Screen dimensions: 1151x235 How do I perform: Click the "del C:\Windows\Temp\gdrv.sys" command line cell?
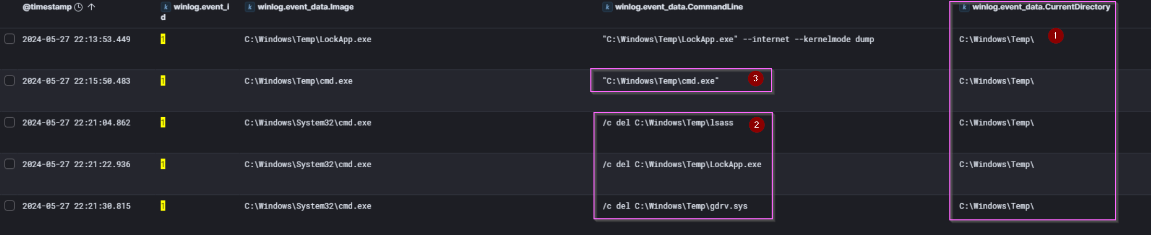tap(675, 206)
